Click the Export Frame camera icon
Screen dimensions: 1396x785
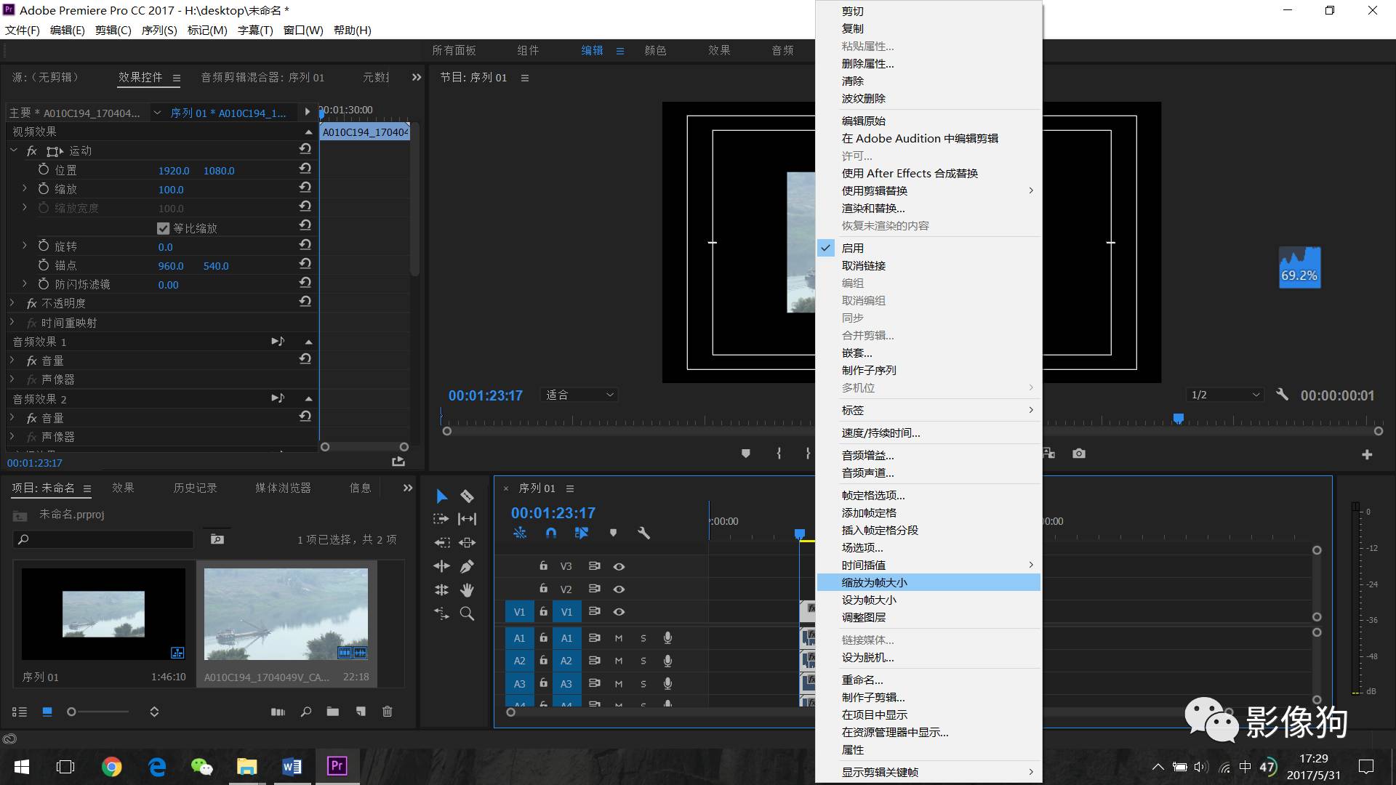(x=1079, y=454)
